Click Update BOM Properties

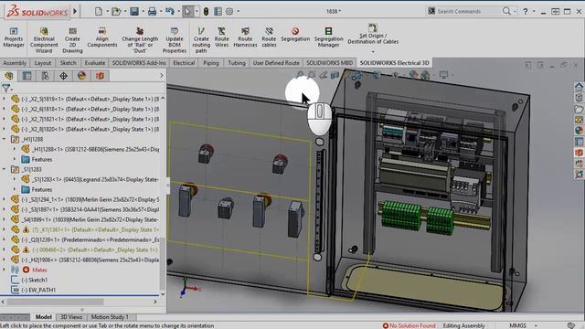coord(175,40)
